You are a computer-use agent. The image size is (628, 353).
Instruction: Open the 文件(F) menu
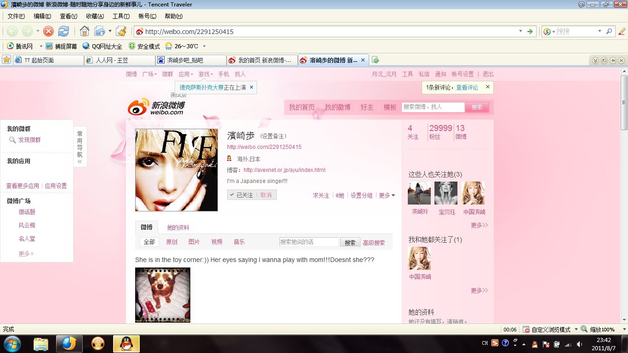[x=16, y=16]
